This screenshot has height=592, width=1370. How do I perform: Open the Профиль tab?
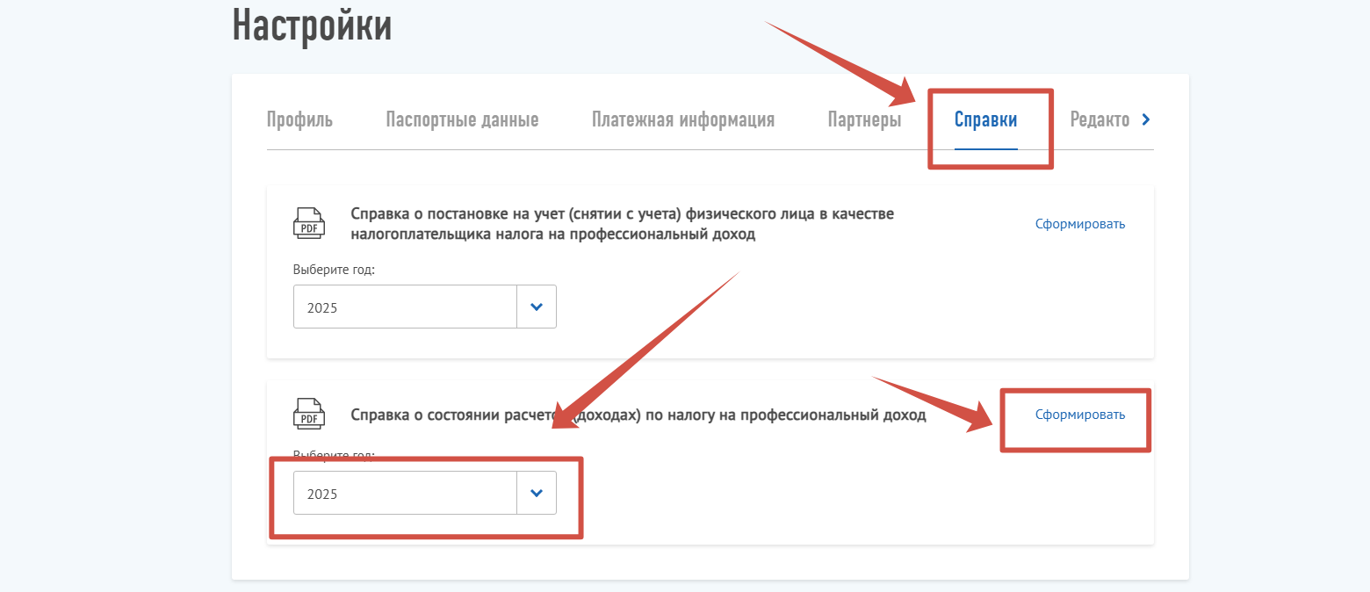point(299,120)
